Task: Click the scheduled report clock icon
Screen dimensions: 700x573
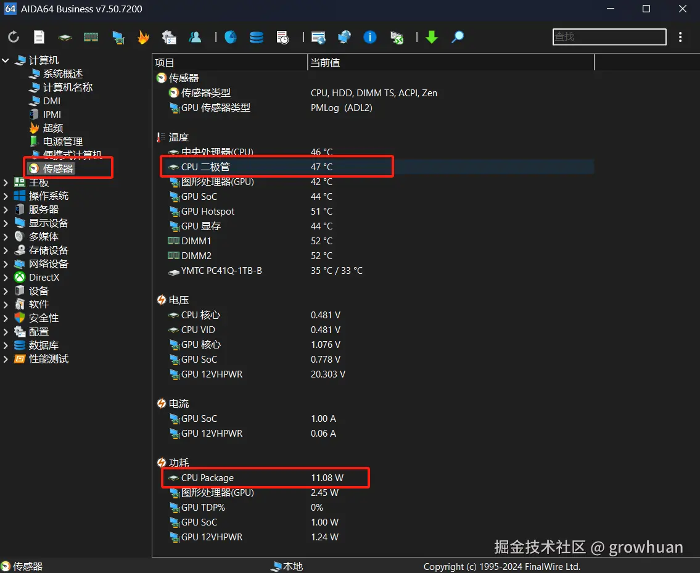Action: [282, 37]
